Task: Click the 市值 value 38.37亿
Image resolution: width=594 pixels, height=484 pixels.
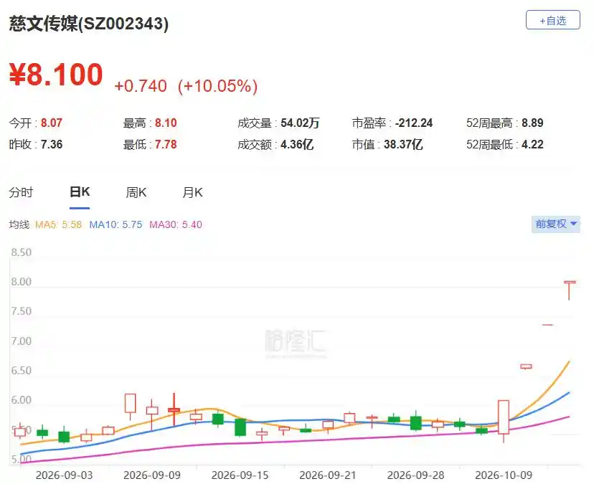Action: [403, 144]
